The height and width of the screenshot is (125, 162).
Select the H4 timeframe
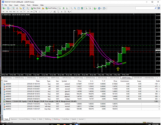point(21,12)
